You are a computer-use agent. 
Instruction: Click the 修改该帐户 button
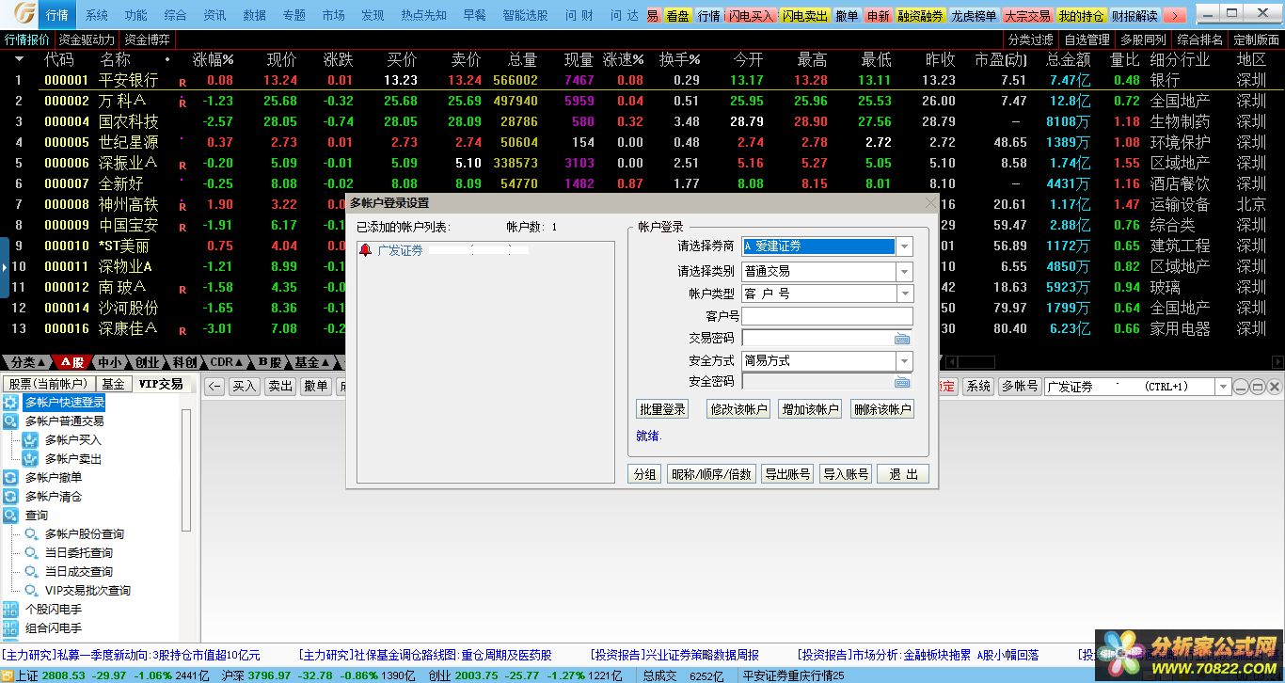(738, 409)
